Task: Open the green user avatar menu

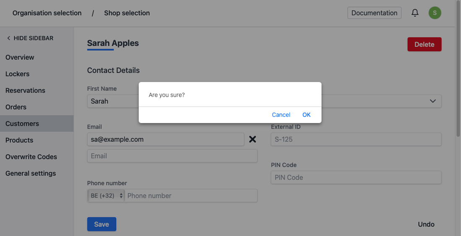Action: click(435, 13)
